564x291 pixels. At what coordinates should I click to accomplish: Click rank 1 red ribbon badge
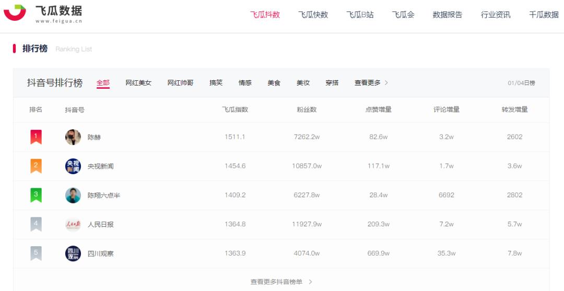[36, 137]
